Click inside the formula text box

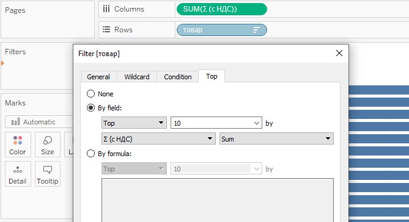218,200
